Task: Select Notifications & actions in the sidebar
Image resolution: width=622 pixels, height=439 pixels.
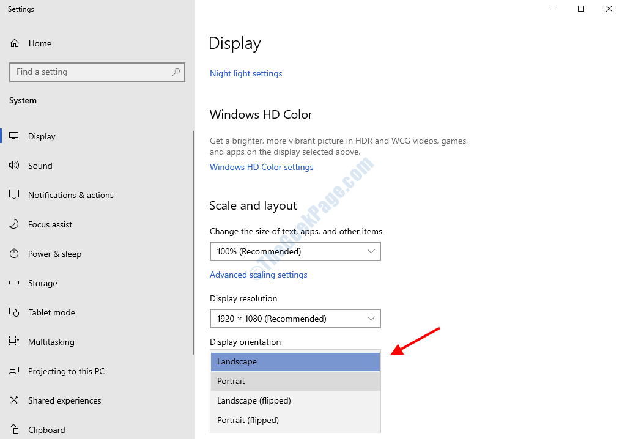Action: tap(70, 195)
